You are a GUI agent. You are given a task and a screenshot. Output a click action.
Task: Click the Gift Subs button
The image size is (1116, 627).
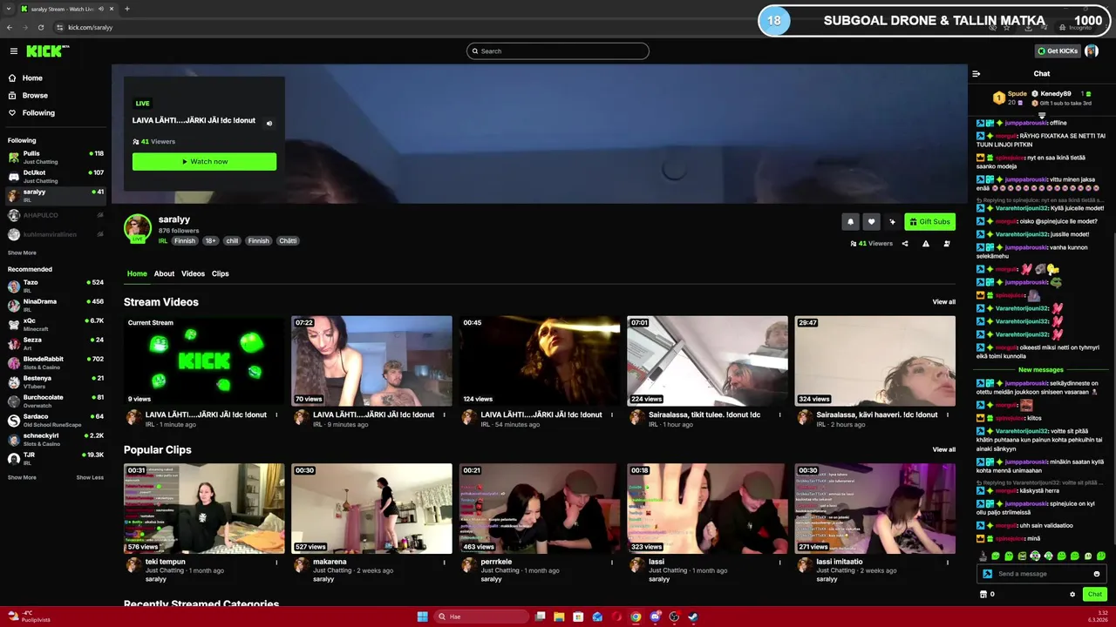point(929,221)
